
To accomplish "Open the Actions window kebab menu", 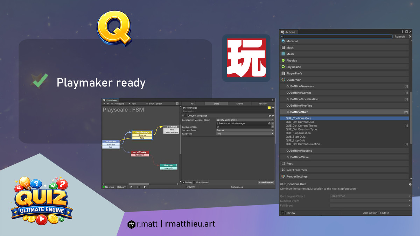I will (402, 32).
